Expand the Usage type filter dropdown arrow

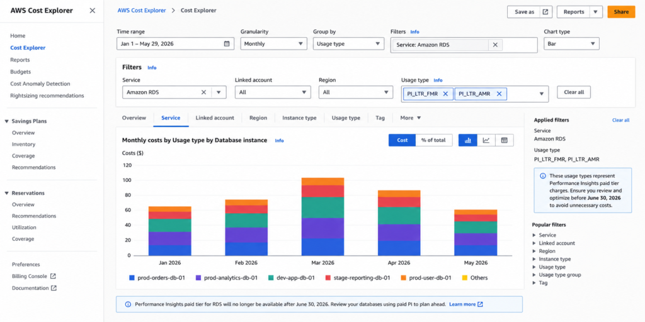pos(542,94)
